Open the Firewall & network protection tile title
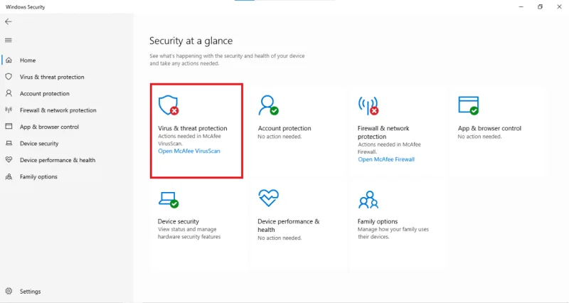569x303 pixels. pyautogui.click(x=383, y=132)
